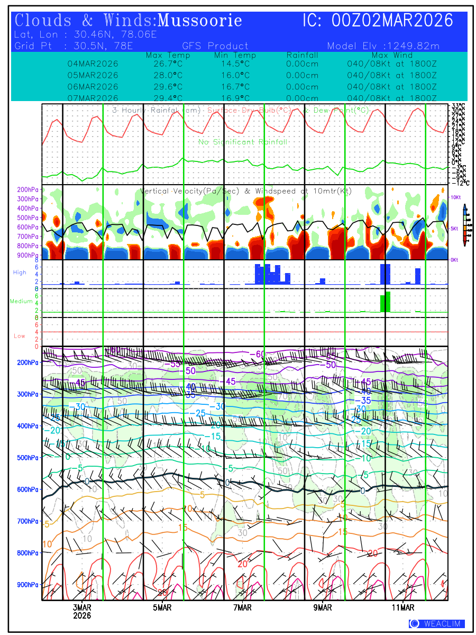
Task: Click the WEACLIM copyright logo
Action: click(x=436, y=623)
